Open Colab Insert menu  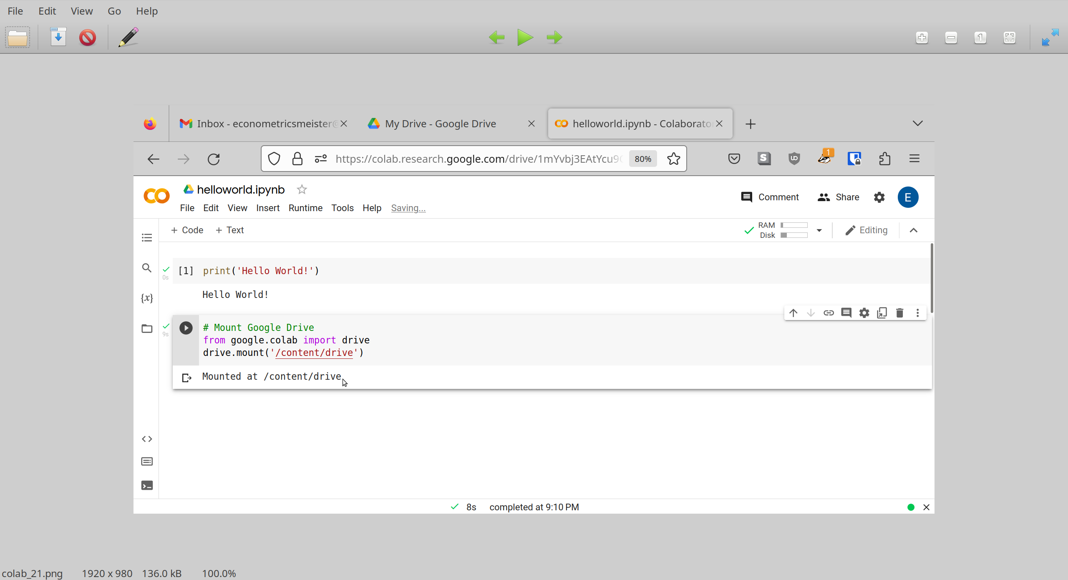268,208
